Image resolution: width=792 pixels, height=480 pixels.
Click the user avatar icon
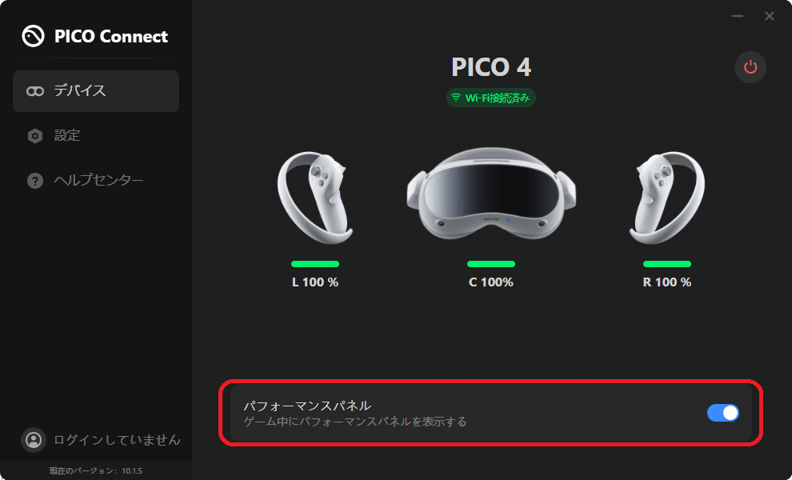(x=34, y=439)
